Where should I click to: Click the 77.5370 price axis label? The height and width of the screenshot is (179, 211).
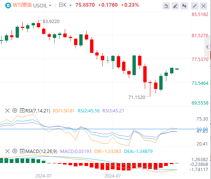200,59
